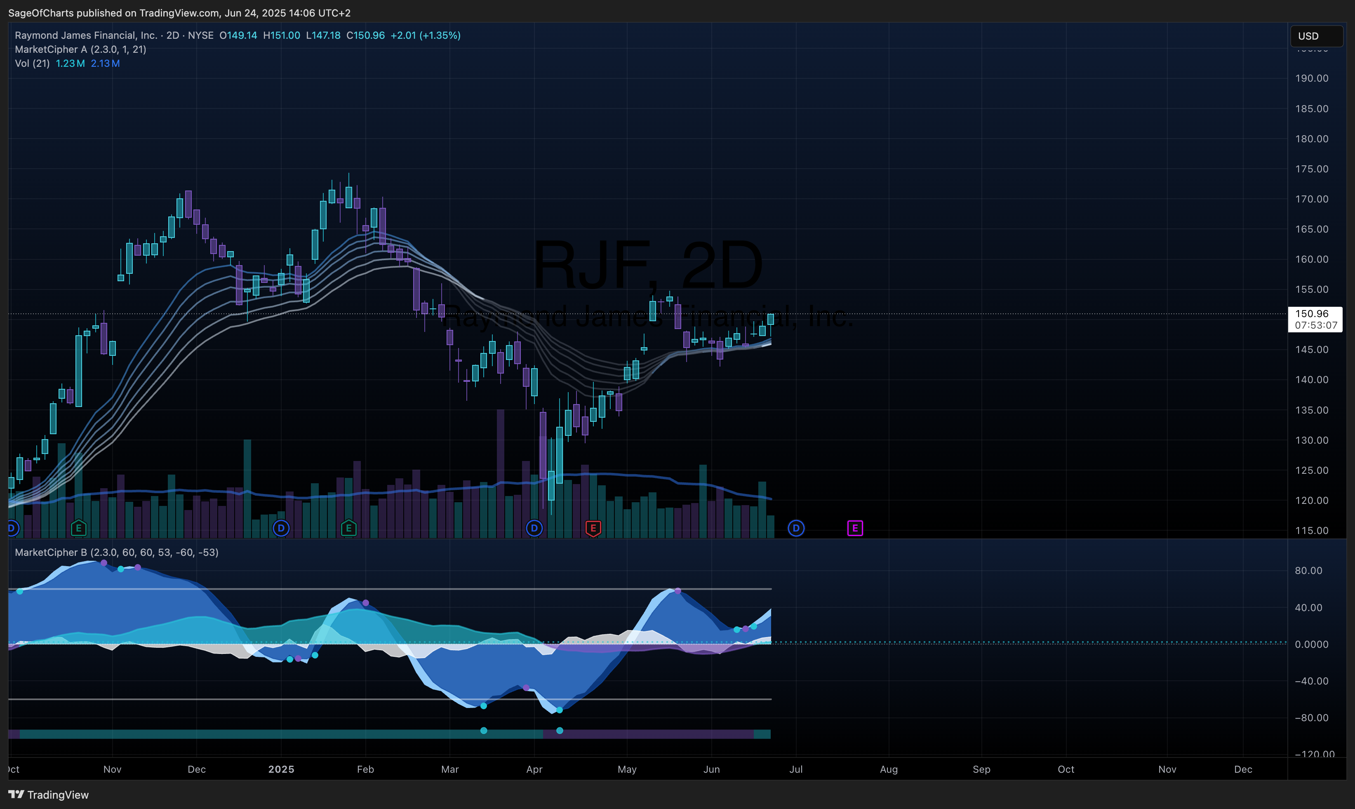
Task: Open the USD currency selector
Action: tap(1316, 36)
